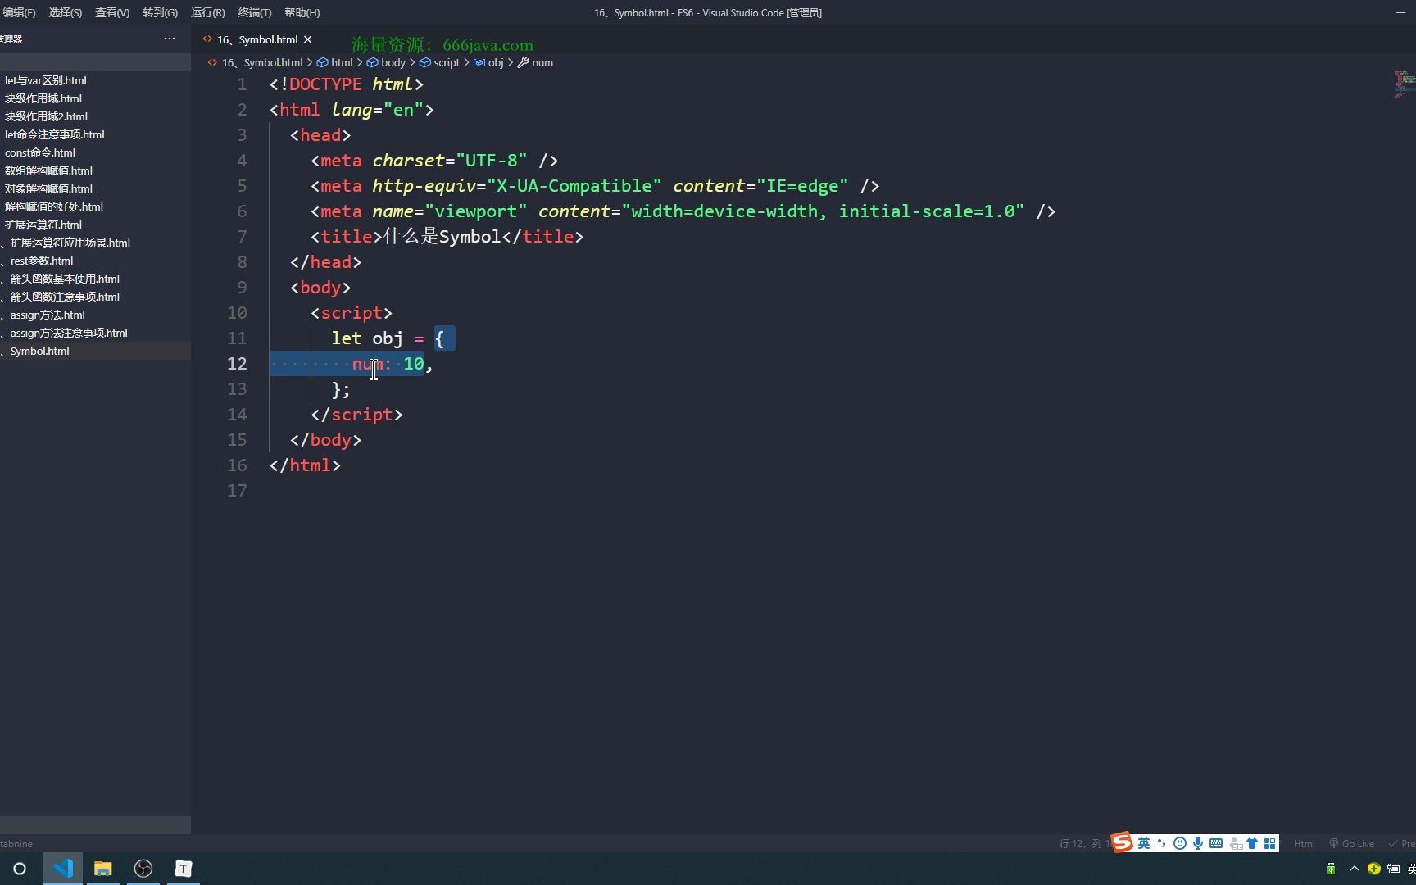The image size is (1416, 885).
Task: Click the Sogou input method S logo
Action: click(x=1123, y=842)
